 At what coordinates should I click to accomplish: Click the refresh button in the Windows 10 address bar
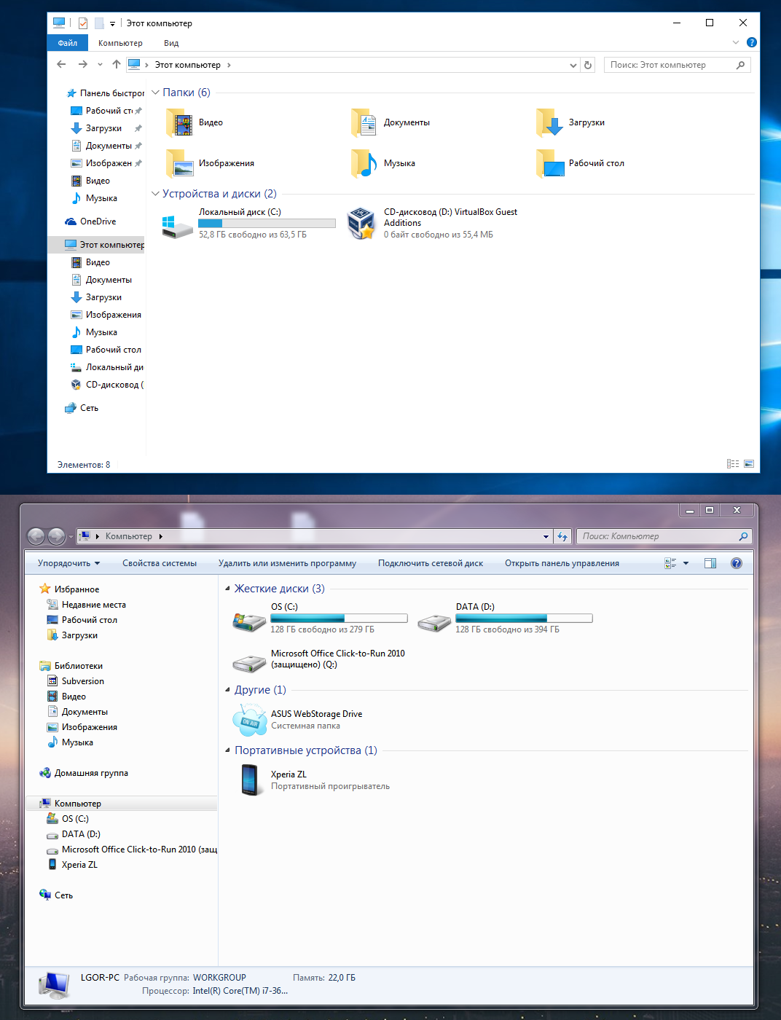(x=588, y=65)
